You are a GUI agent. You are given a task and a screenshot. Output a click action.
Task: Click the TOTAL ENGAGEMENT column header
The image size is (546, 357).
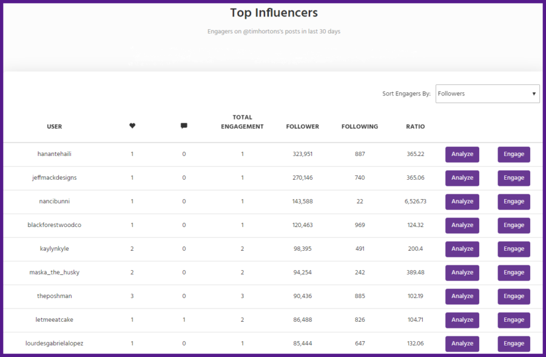[243, 121]
